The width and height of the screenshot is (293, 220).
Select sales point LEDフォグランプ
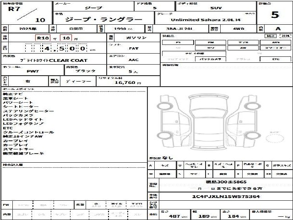pos(23,124)
